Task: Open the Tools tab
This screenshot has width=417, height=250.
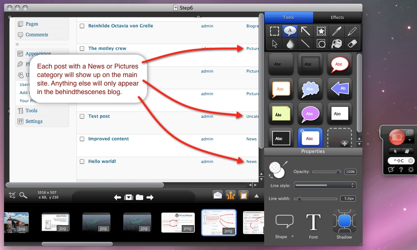Action: pyautogui.click(x=289, y=17)
